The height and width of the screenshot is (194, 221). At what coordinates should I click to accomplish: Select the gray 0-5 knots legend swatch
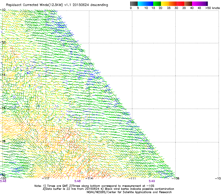coord(134,4)
